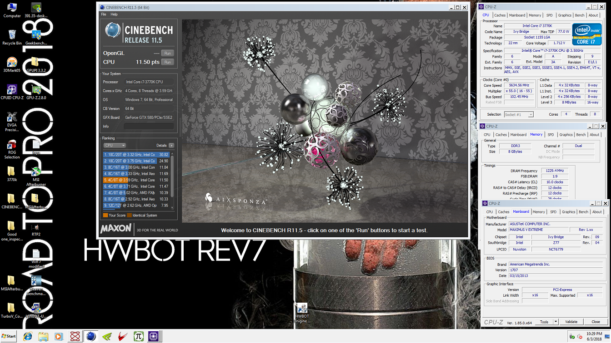Select ranking row 1 10C/20T @ 3.32 GHz

coord(136,155)
